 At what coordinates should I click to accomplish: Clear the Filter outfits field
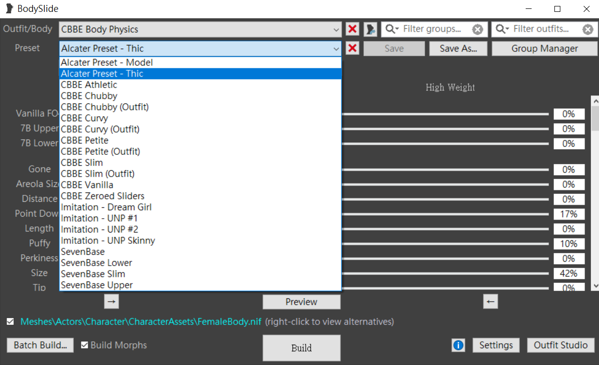(x=588, y=29)
